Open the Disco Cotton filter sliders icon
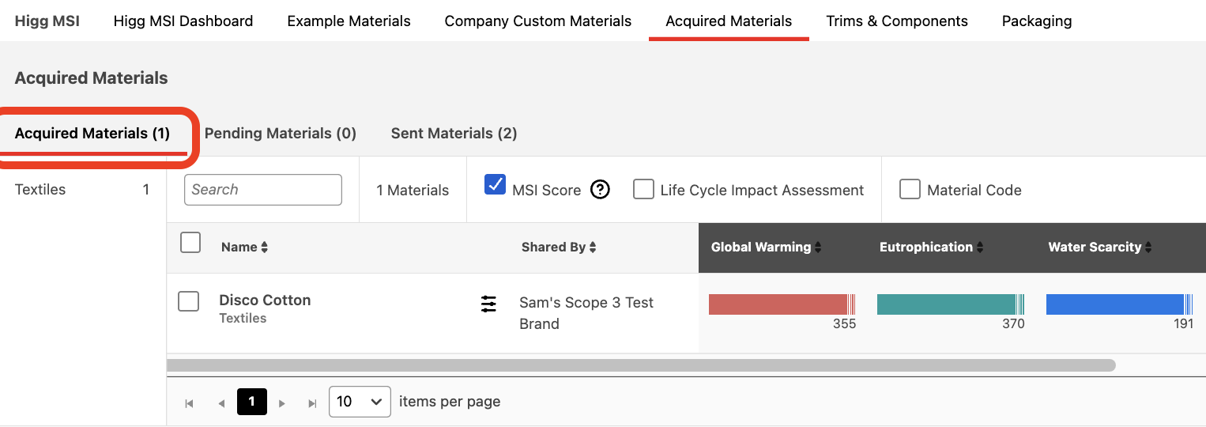Image resolution: width=1206 pixels, height=427 pixels. point(489,304)
